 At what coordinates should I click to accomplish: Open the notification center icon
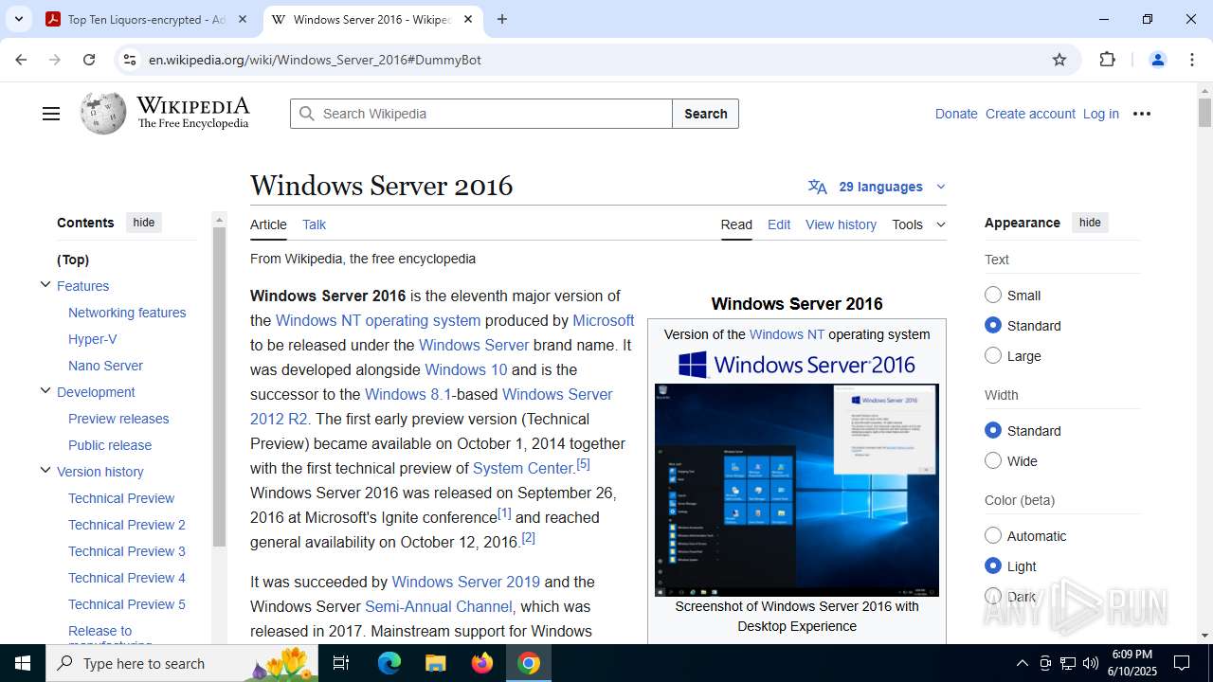coord(1182,663)
